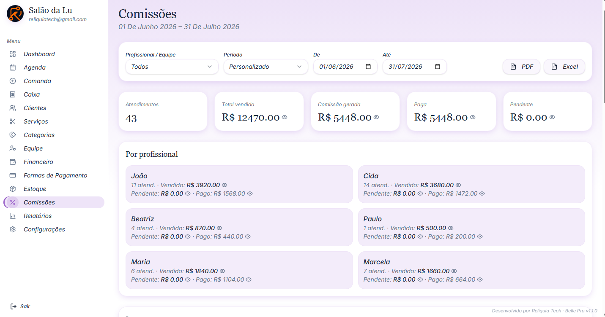Screen dimensions: 605x317
Task: Toggle eye next to Maria's Vendido amount
Action: [222, 271]
